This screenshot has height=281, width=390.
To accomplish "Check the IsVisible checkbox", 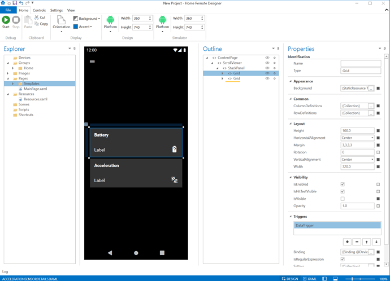I will pos(343,199).
